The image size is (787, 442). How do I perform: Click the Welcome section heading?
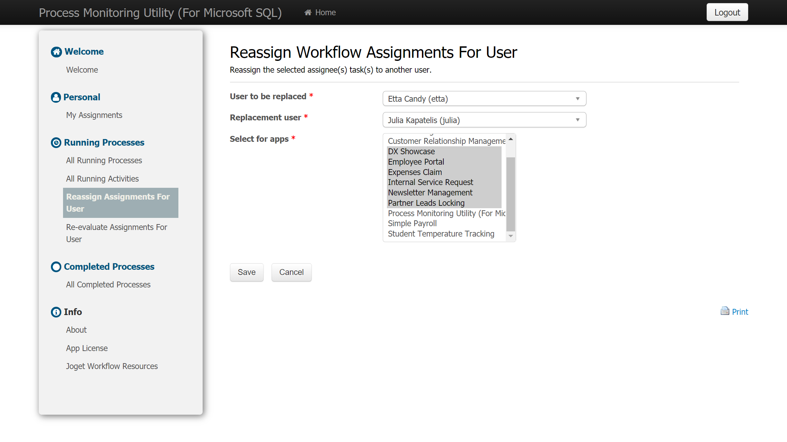click(84, 52)
